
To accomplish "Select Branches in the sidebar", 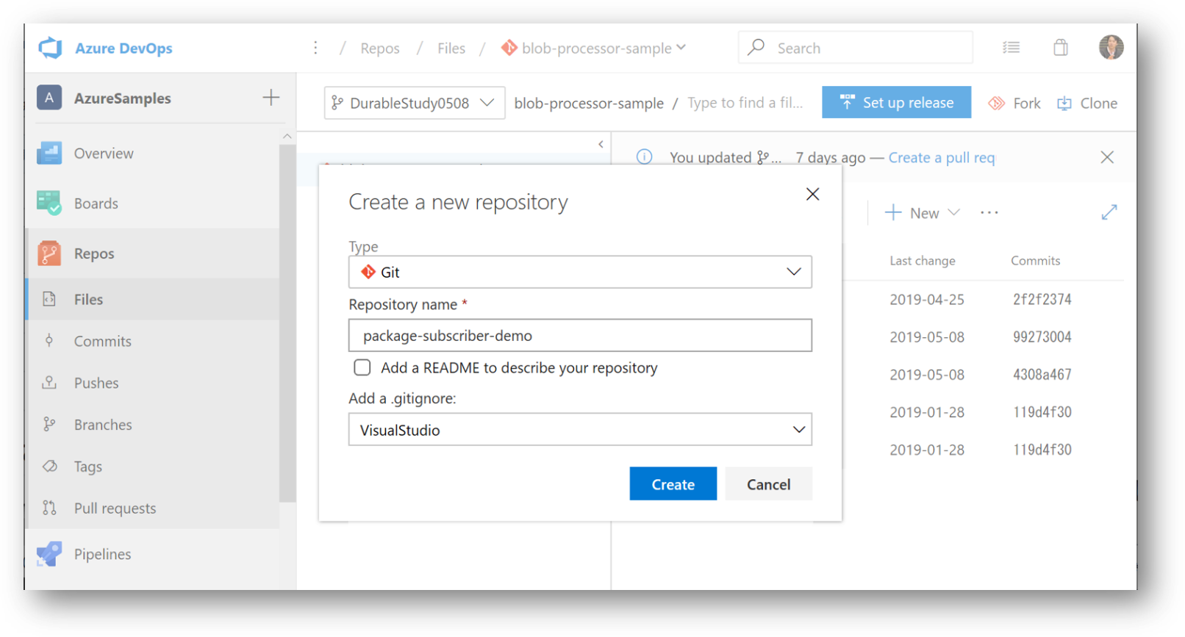I will click(x=103, y=425).
